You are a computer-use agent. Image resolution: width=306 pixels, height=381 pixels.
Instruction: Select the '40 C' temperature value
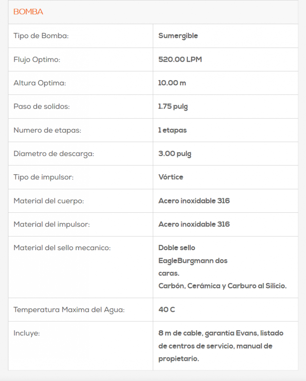[x=167, y=310]
